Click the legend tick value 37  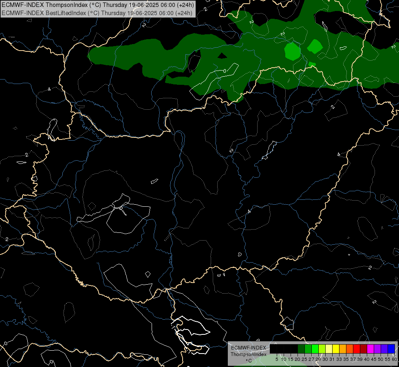click(x=353, y=359)
